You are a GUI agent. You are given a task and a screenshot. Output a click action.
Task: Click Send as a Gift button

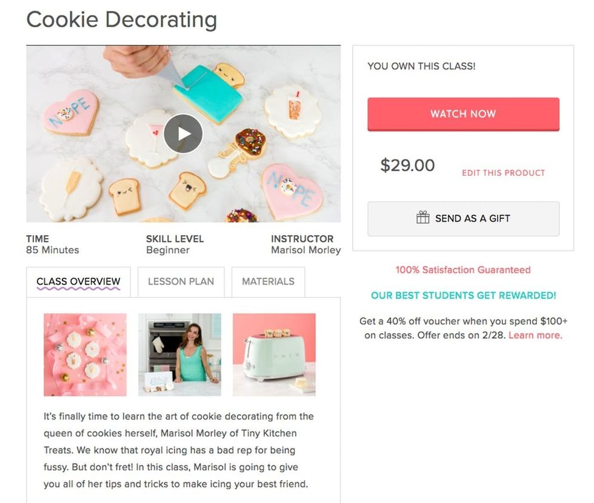click(x=463, y=219)
